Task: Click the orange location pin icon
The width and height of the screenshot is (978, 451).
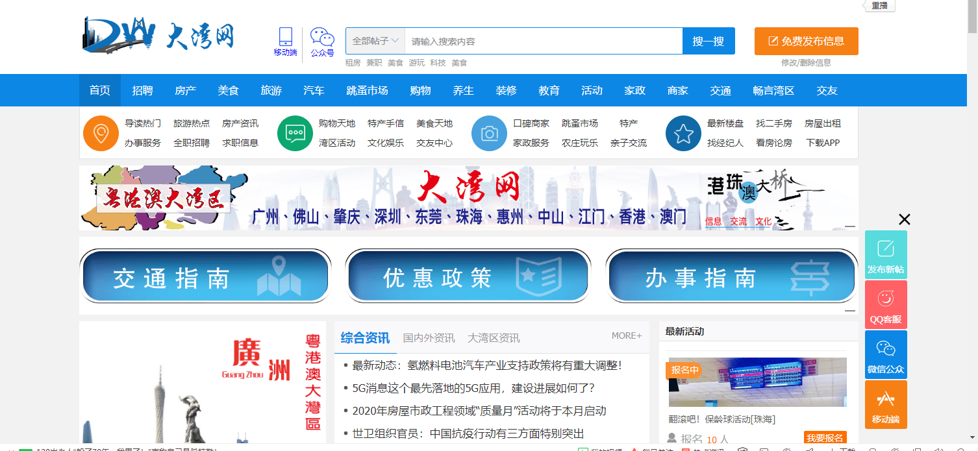Action: click(x=101, y=133)
